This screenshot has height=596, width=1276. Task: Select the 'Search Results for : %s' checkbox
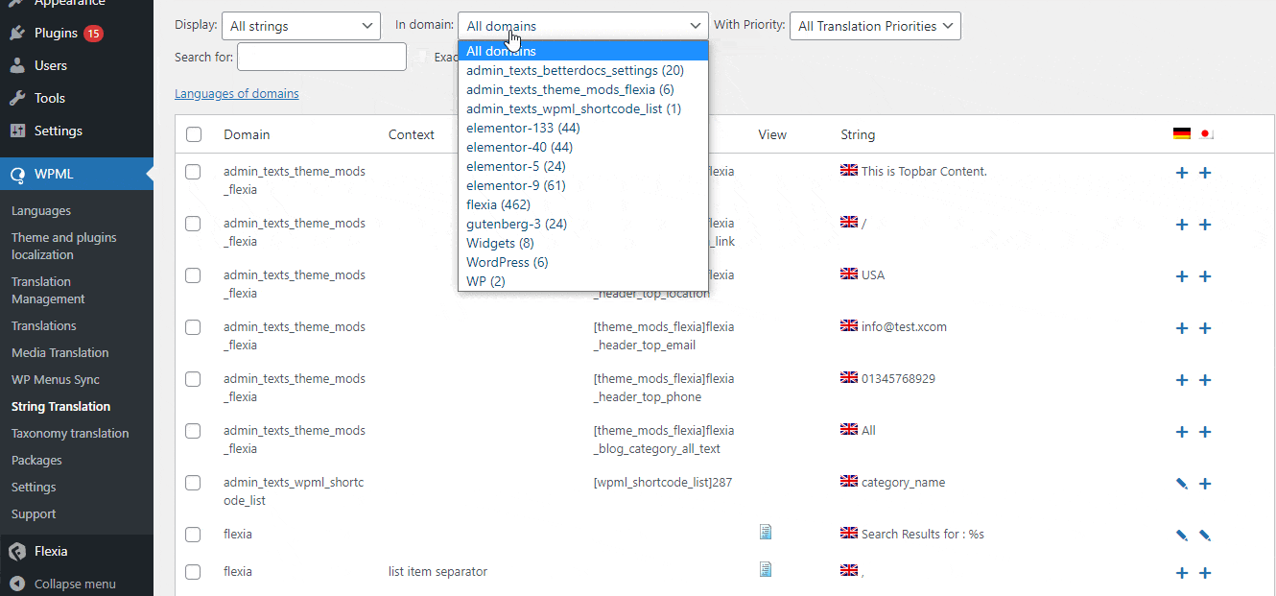point(194,535)
